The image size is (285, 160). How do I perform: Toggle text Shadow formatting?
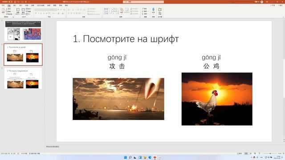pyautogui.click(x=44, y=13)
